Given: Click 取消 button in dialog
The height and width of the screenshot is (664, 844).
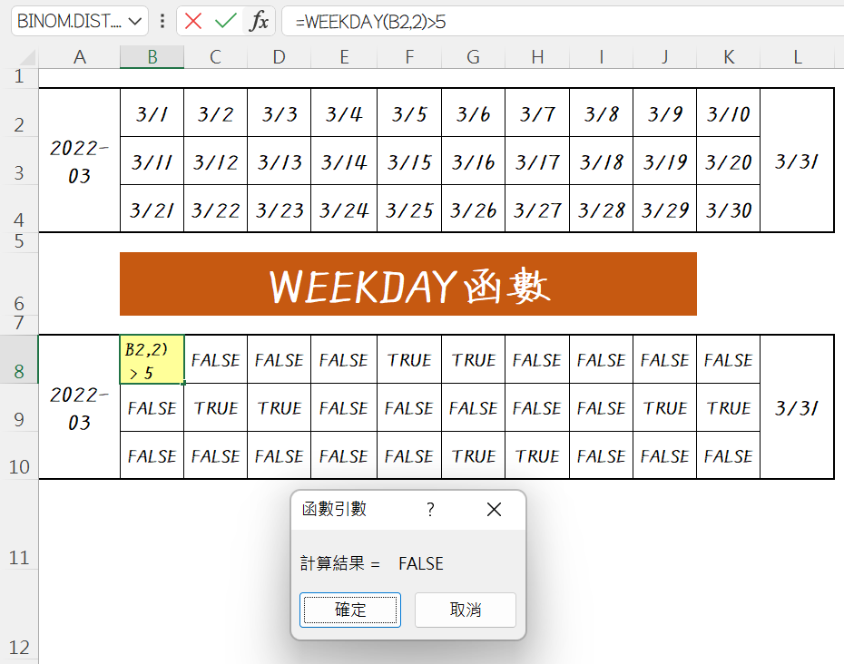Looking at the screenshot, I should 466,610.
